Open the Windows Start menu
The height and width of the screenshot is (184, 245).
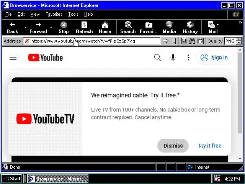tap(11, 179)
